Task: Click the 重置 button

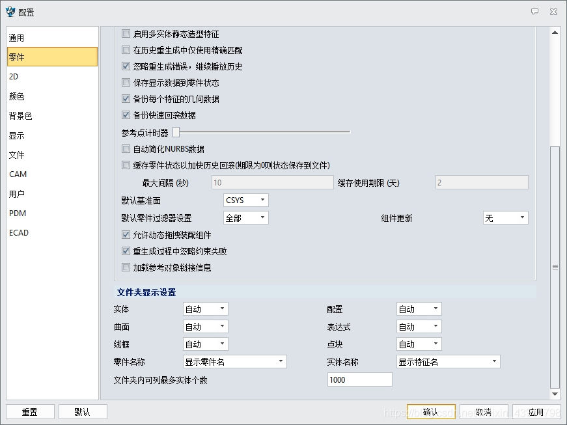Action: [30, 412]
